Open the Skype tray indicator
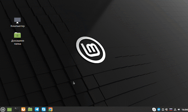188x112 pixels. (x=154, y=109)
